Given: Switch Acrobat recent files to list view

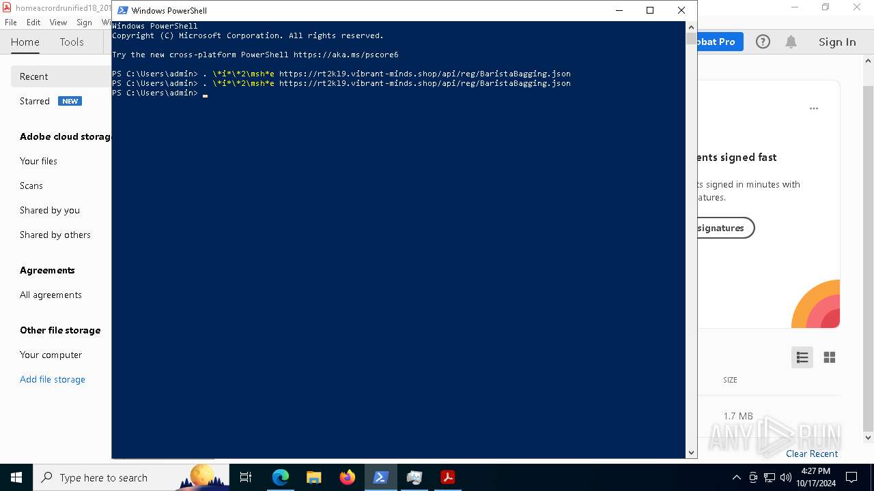Looking at the screenshot, I should (802, 357).
